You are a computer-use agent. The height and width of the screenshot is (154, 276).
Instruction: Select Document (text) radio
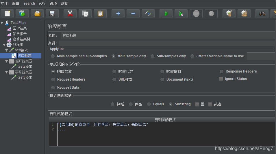[x=162, y=79]
